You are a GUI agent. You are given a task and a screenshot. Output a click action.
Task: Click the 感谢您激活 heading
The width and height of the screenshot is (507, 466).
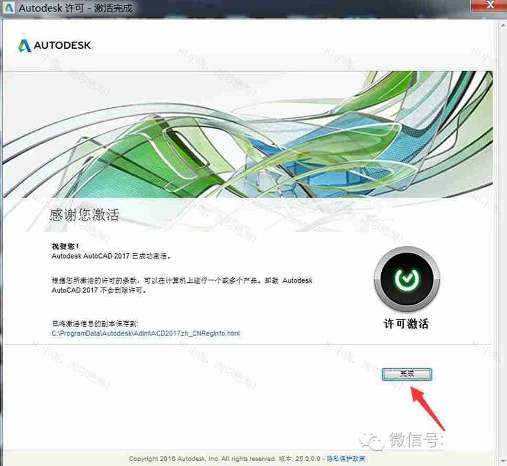84,215
